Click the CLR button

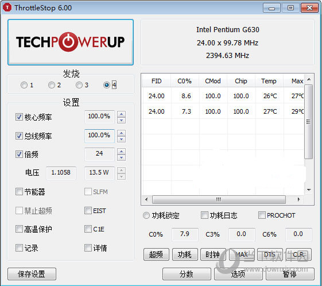(x=298, y=254)
